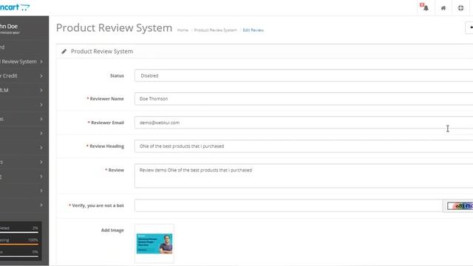Click the Edit Review breadcrumb

(253, 30)
